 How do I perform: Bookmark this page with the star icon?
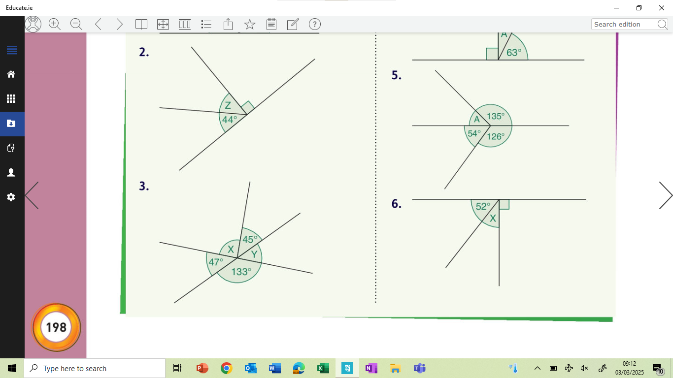coord(249,24)
